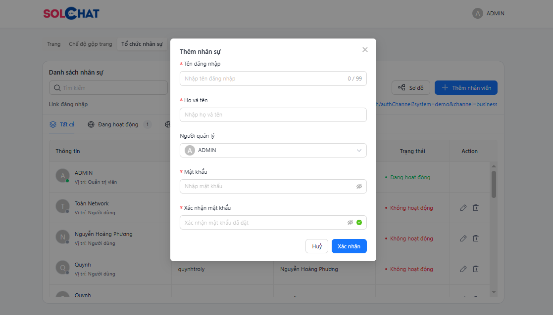553x315 pixels.
Task: Open the ADMIN user avatar menu
Action: [488, 14]
